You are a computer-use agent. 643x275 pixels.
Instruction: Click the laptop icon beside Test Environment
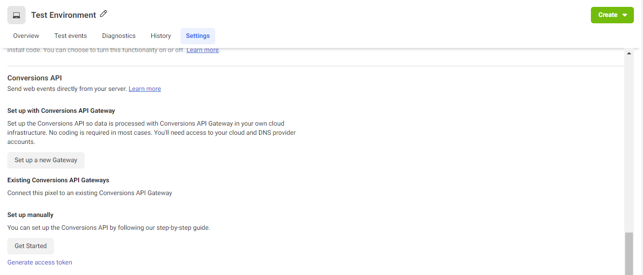(x=16, y=15)
